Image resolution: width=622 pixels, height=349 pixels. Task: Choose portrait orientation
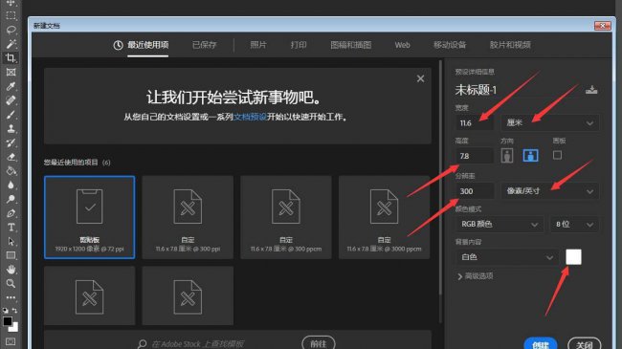pos(506,156)
